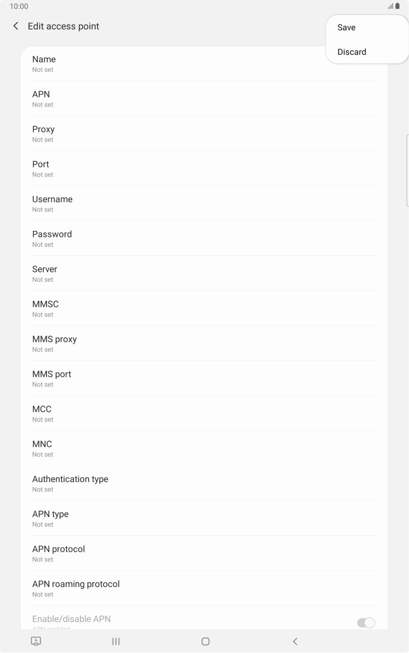Viewport: 409px width, 653px height.
Task: Tap the screen capture icon in navigation bar
Action: pyautogui.click(x=35, y=642)
